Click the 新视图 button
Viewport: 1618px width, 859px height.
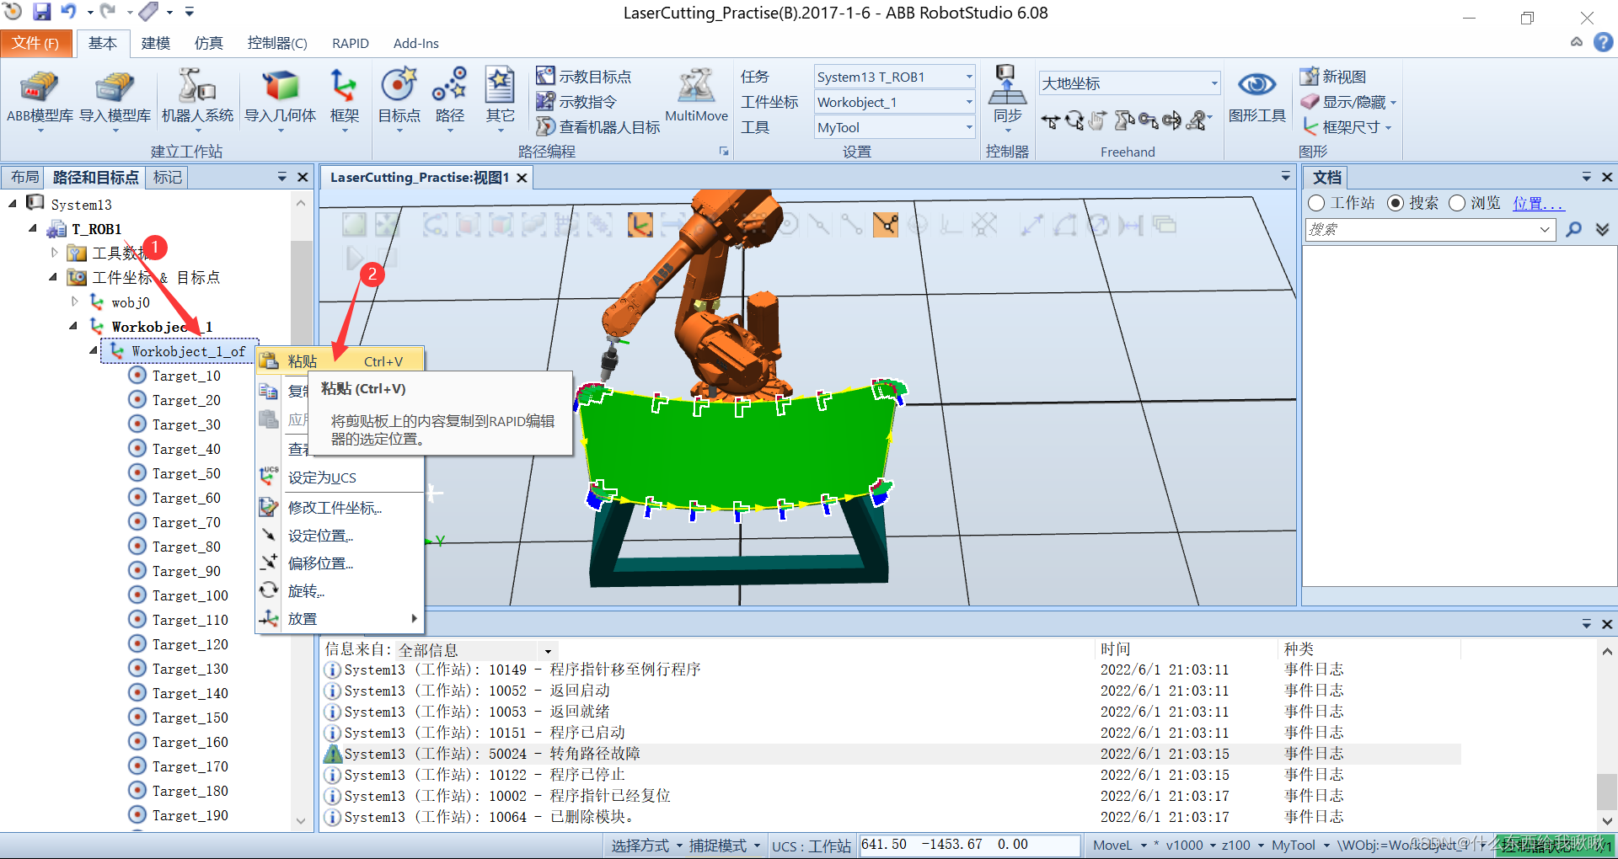pyautogui.click(x=1333, y=77)
